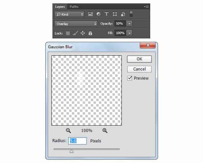Image resolution: width=203 pixels, height=163 pixels.
Task: Confirm the blur with OK
Action: (x=139, y=59)
